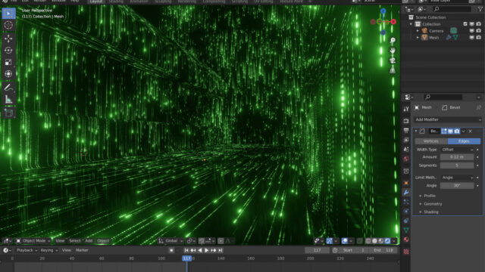Choose the Scale tool
The height and width of the screenshot is (272, 485).
[8, 62]
